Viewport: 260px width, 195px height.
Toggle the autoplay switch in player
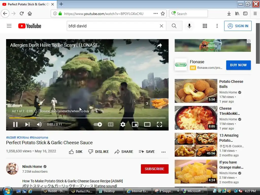click(x=98, y=124)
